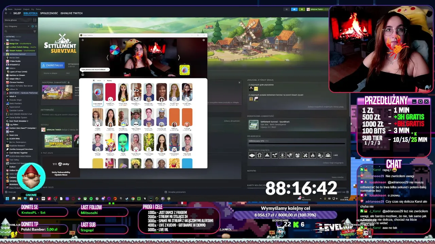
Task: Click the Steam library search field
Action: [x=19, y=31]
